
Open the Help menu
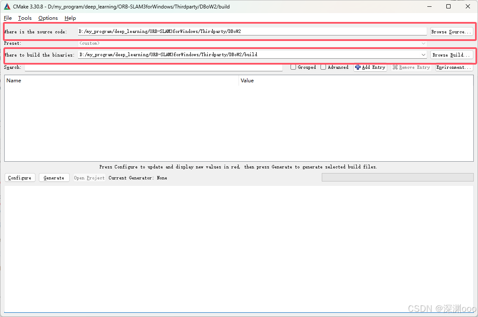point(70,18)
